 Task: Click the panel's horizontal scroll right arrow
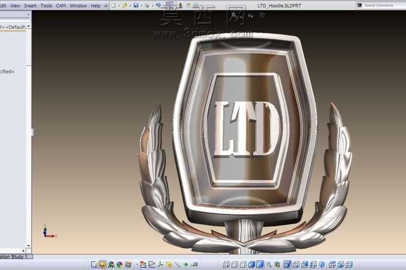pyautogui.click(x=24, y=250)
